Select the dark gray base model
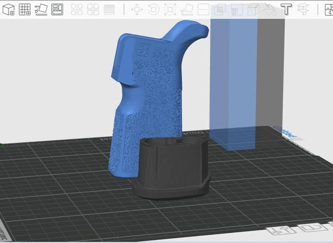The width and height of the screenshot is (333, 243). [x=172, y=168]
